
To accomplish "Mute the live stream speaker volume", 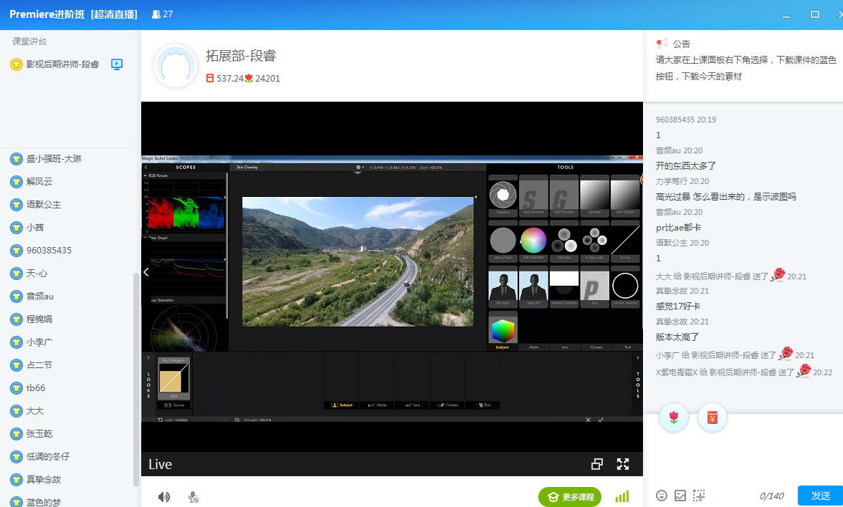I will tap(164, 497).
